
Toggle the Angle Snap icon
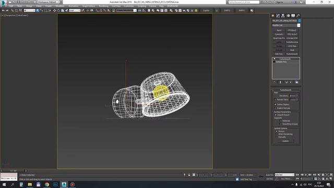(101, 10)
